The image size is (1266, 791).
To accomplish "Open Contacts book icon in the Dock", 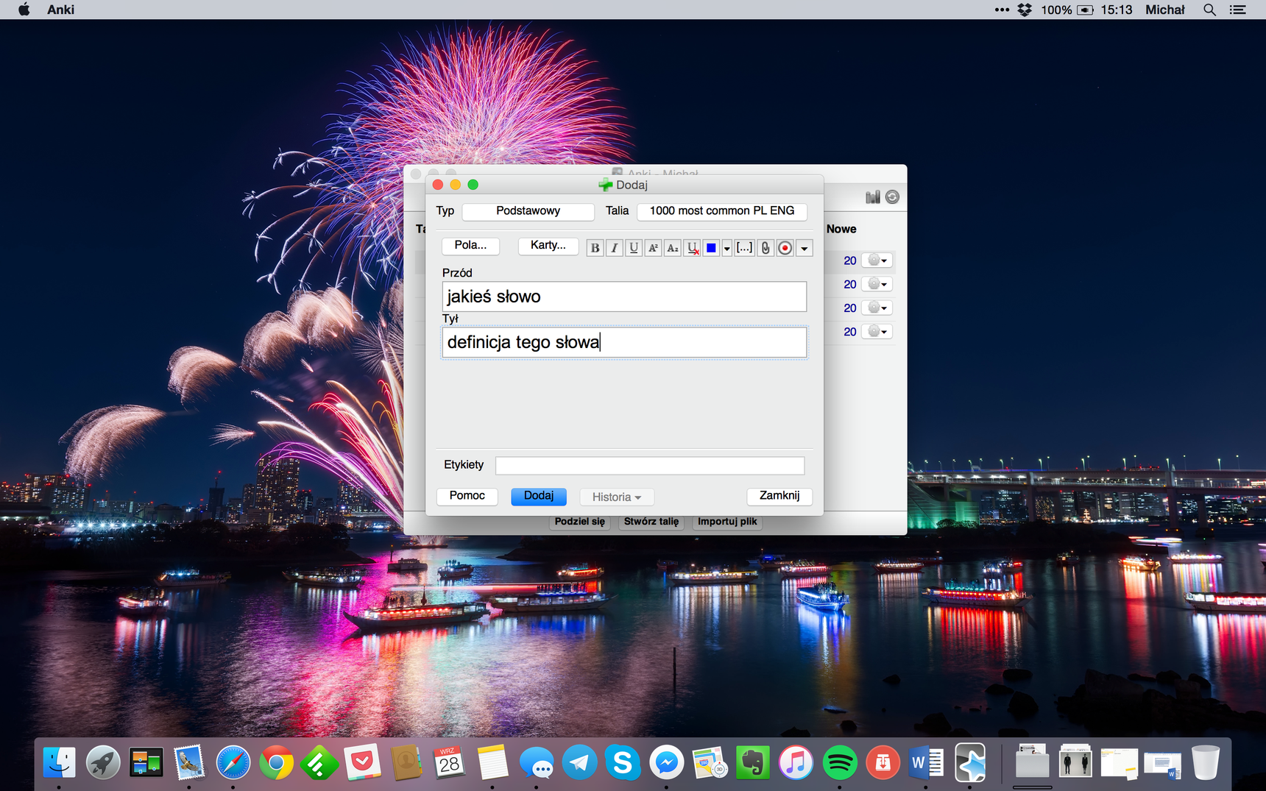I will click(x=406, y=763).
